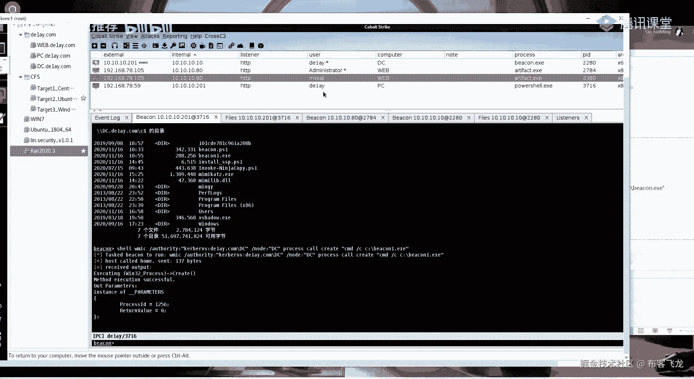Select session row with user Administrator *
Image resolution: width=694 pixels, height=379 pixels.
tap(357, 70)
